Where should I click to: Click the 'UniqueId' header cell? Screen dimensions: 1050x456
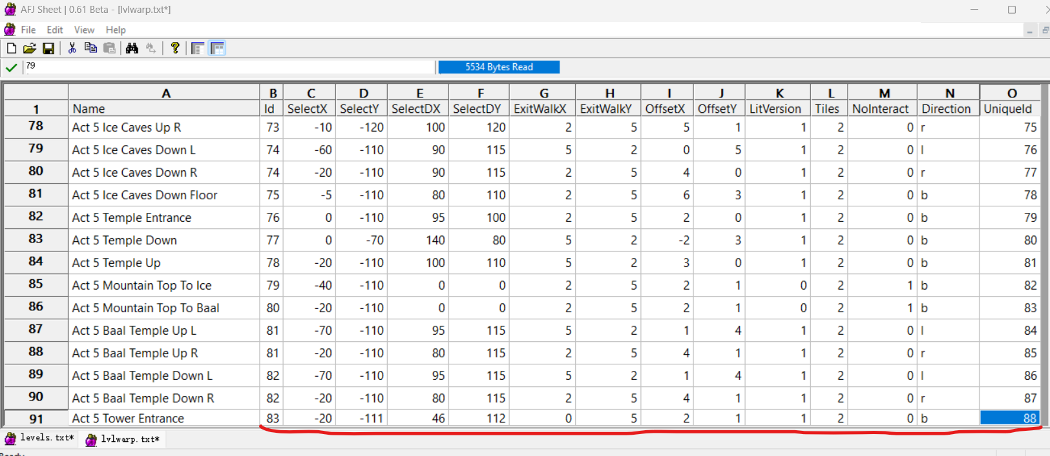(1011, 108)
